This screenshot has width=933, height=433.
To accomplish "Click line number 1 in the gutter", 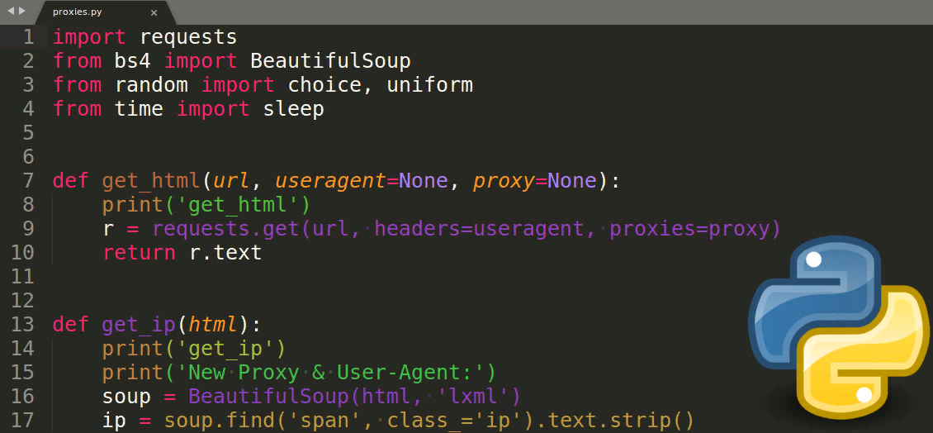I will [28, 37].
